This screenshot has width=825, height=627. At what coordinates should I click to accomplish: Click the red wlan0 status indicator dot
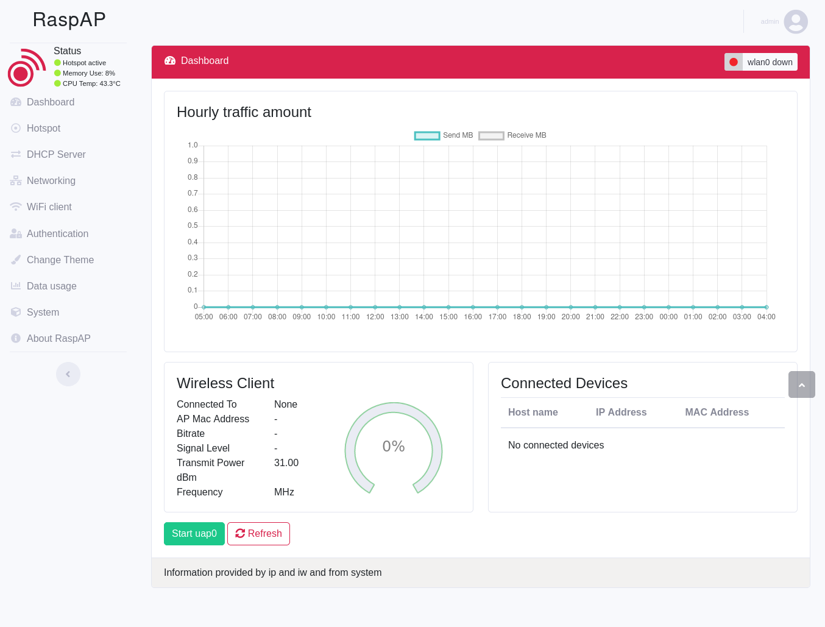734,62
